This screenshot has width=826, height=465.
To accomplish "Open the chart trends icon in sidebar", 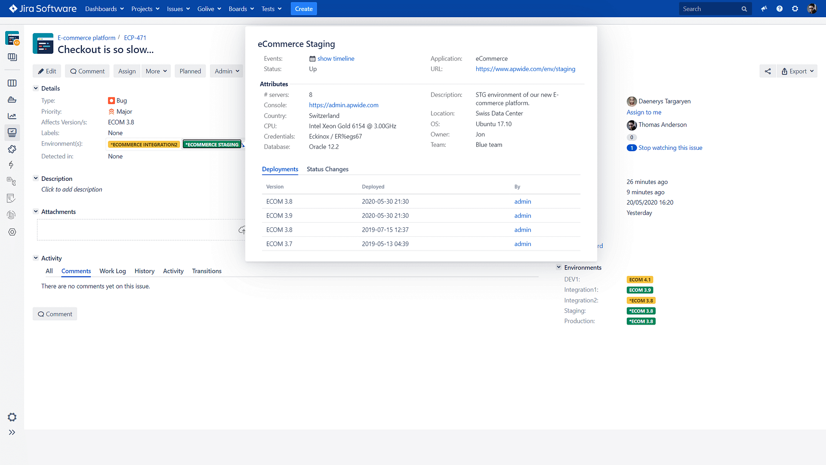I will click(x=12, y=116).
